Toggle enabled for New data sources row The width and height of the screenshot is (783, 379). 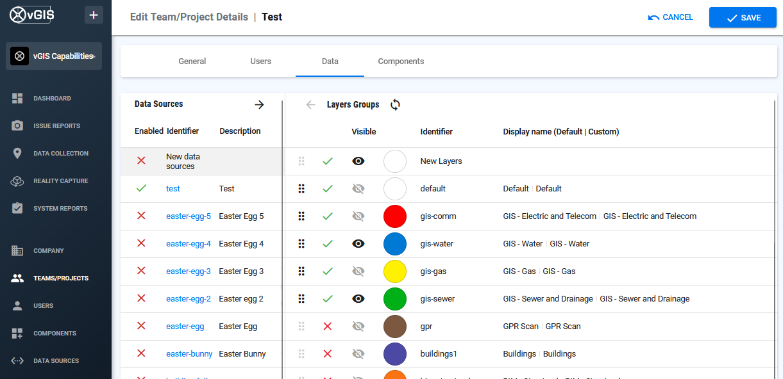click(x=142, y=161)
